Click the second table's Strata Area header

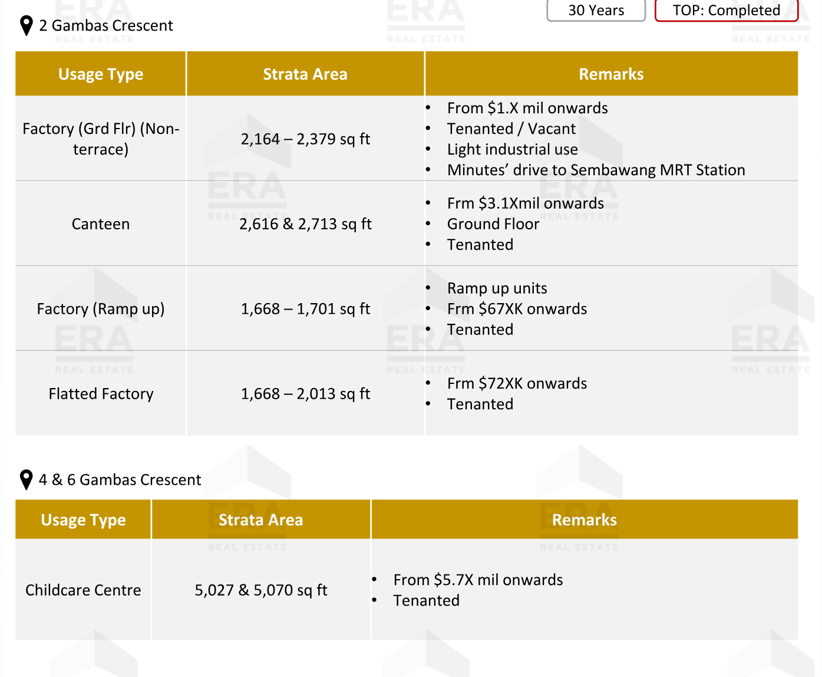click(261, 520)
